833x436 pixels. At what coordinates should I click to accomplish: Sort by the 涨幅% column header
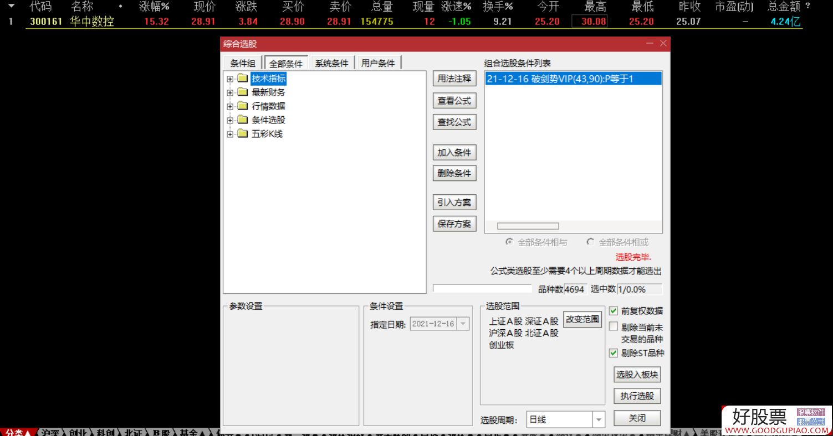[154, 7]
